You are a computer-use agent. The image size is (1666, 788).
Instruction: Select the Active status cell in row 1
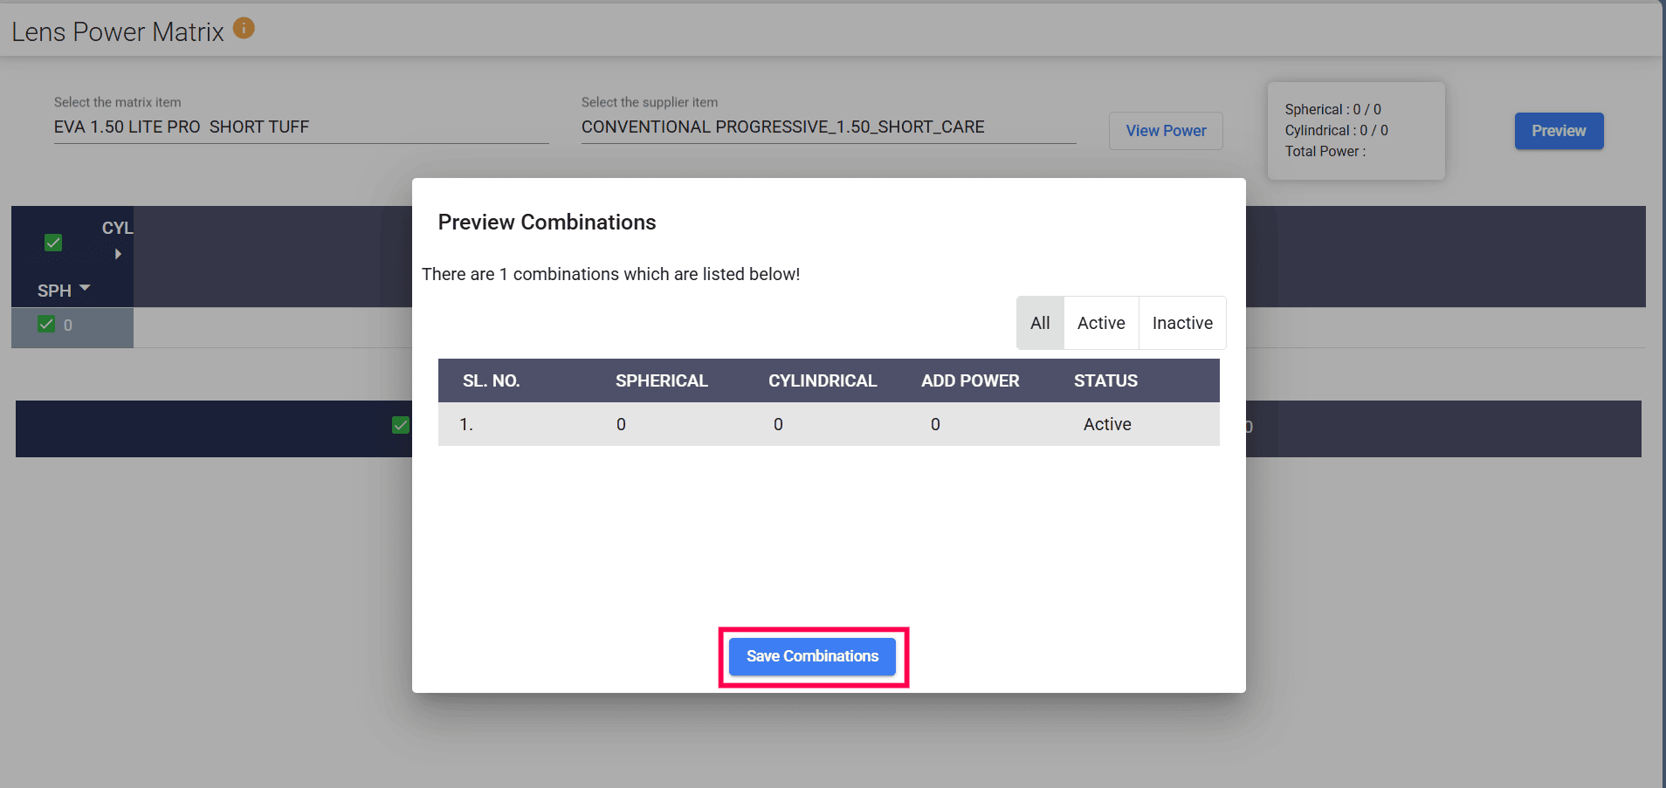(1107, 424)
